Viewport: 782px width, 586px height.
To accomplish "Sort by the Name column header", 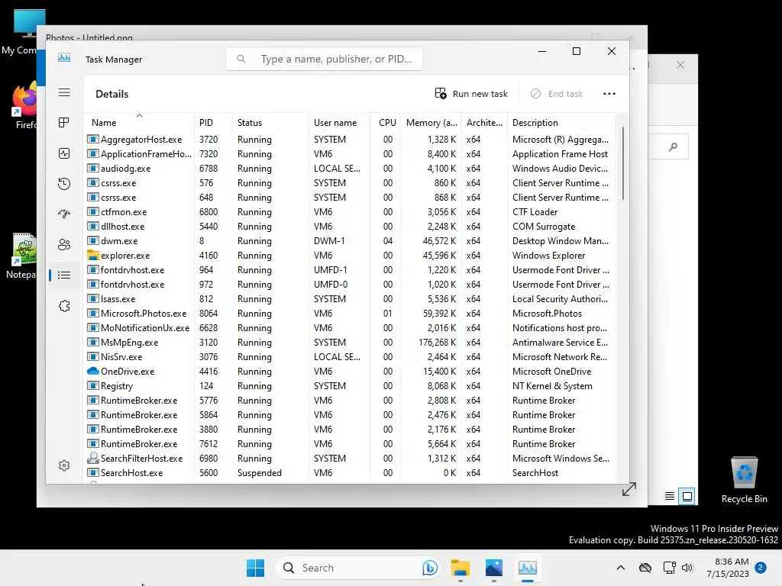I will click(139, 122).
